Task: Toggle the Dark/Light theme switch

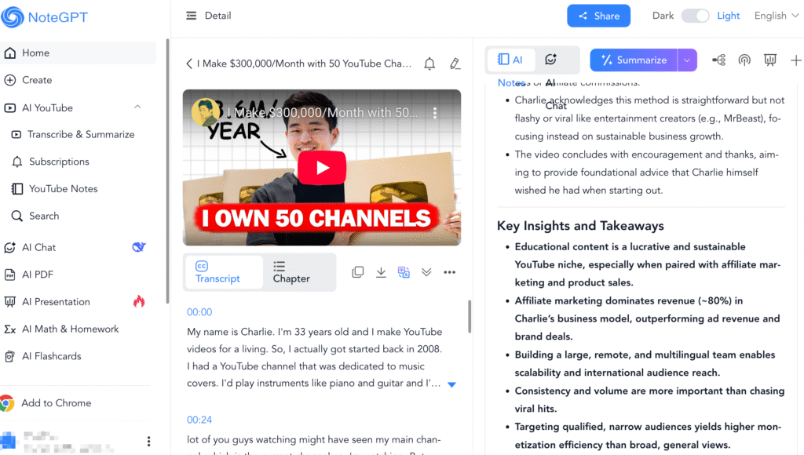Action: [x=694, y=16]
